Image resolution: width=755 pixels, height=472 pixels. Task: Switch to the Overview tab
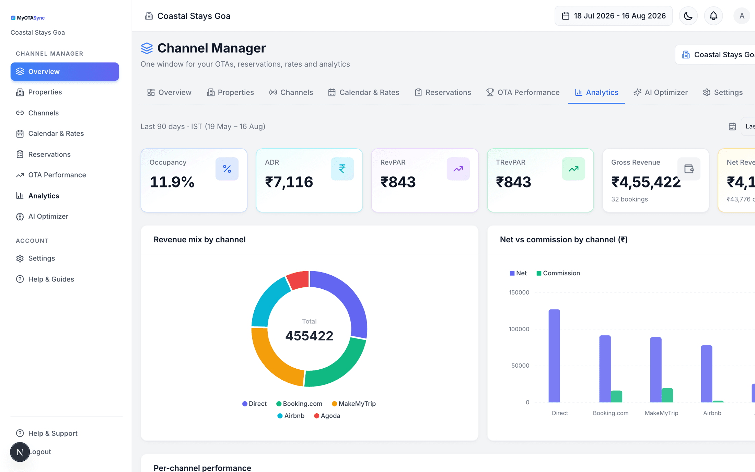click(x=169, y=92)
